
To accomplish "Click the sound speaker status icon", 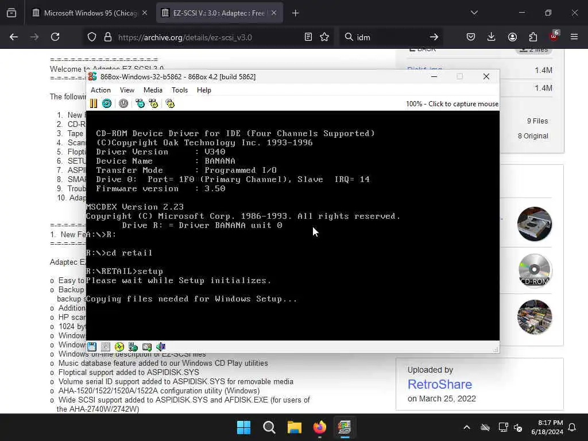I will (x=161, y=347).
